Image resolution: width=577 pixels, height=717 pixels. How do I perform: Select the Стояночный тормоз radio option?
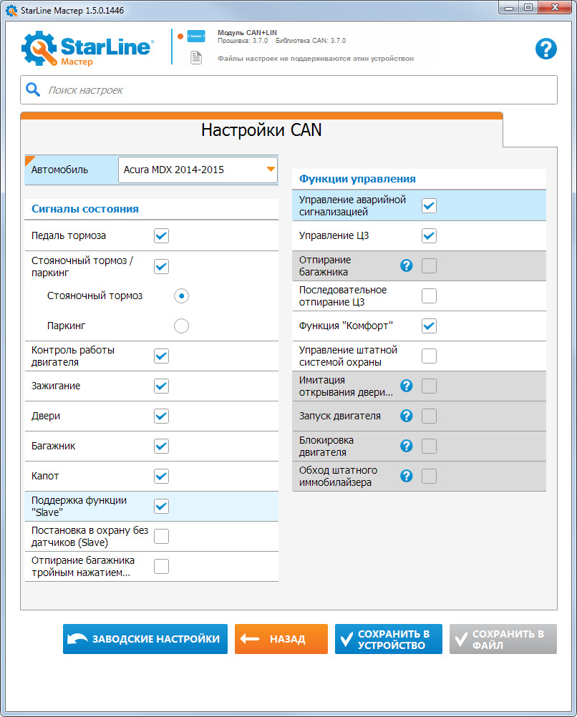pos(181,296)
